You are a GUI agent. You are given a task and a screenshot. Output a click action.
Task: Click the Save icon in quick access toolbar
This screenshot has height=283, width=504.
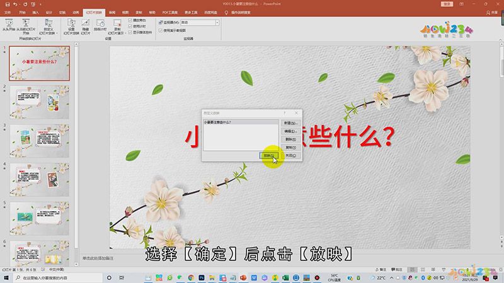pos(8,4)
